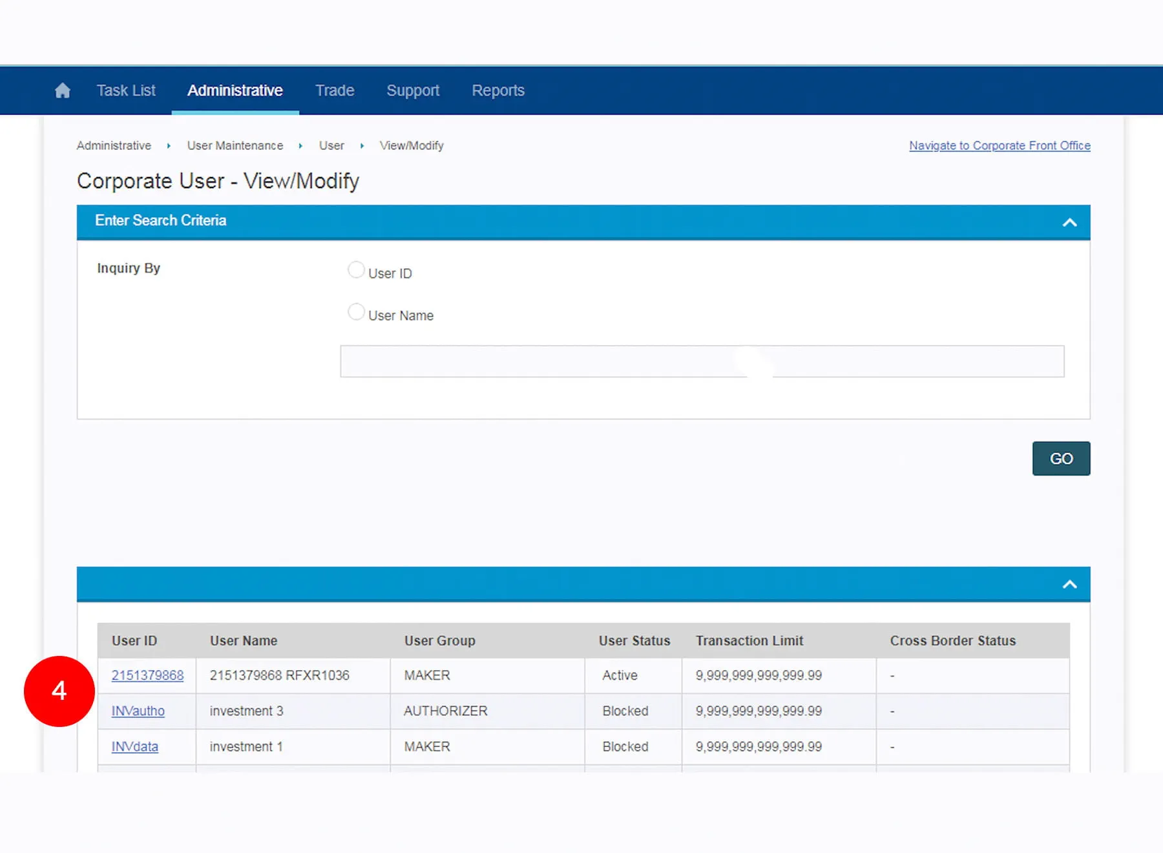Open user ID 2151379868 link

click(147, 675)
